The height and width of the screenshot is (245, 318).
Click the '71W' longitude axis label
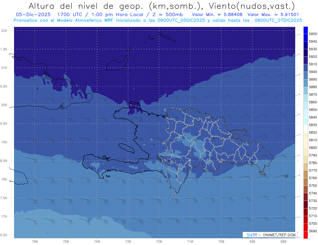[x=190, y=242]
